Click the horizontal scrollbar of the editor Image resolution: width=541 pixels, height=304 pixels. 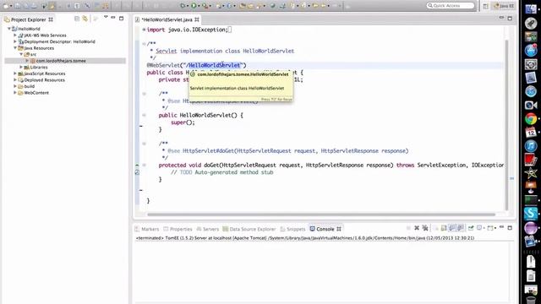321,214
